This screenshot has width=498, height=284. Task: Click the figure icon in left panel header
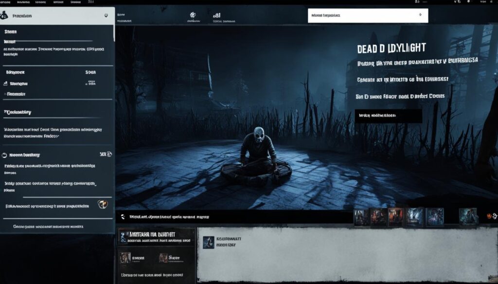[4, 15]
